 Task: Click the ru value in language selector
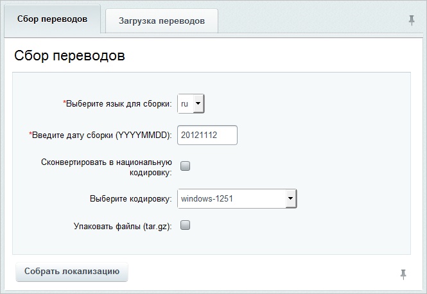[x=184, y=104]
